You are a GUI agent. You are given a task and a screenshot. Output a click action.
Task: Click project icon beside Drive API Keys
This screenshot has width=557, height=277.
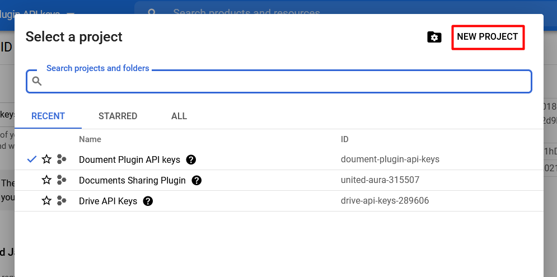(62, 201)
